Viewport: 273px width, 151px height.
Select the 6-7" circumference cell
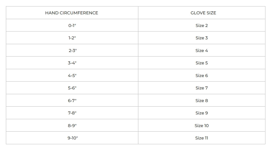(72, 101)
